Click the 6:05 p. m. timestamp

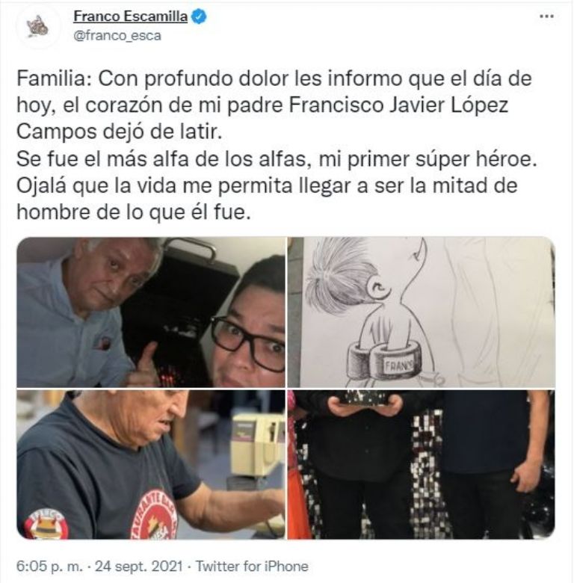tap(50, 567)
